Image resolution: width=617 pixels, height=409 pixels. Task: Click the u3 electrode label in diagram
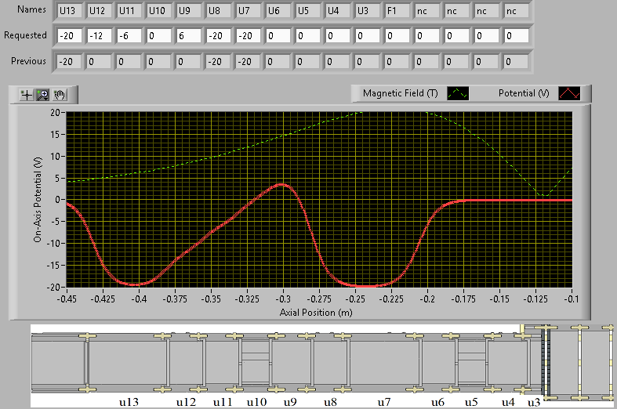[534, 402]
